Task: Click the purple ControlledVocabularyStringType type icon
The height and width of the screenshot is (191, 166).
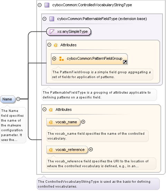Action: [47, 5]
